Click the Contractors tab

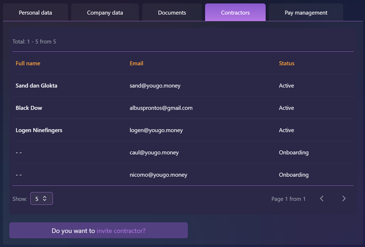235,12
